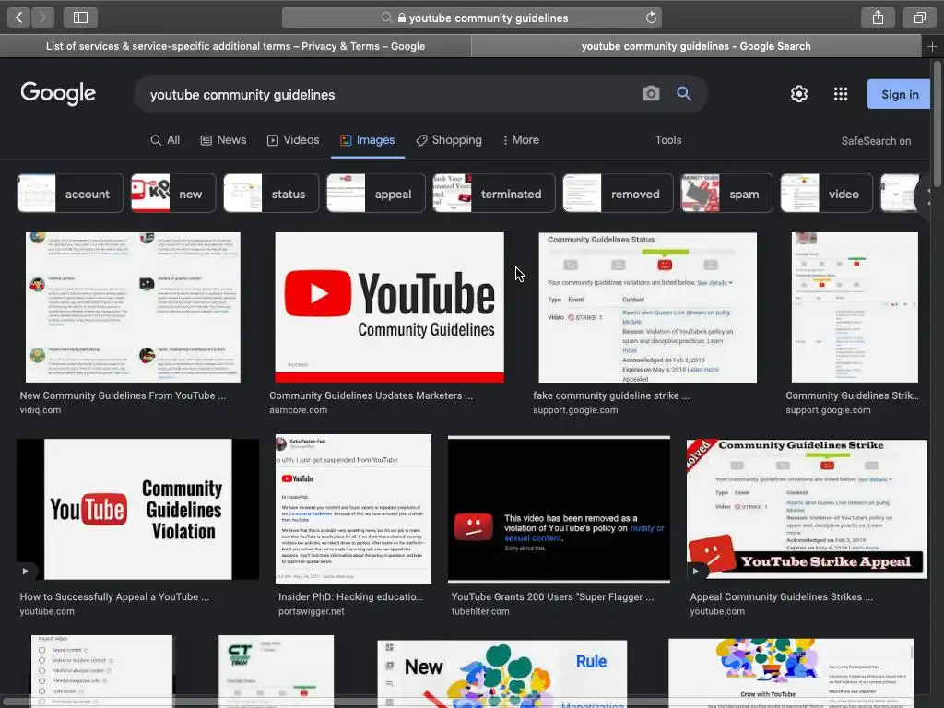
Task: Play the Community Guidelines Violation video icon
Action: click(x=25, y=571)
